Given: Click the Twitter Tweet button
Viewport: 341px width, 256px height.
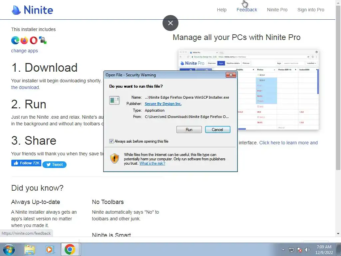Looking at the screenshot, I should pyautogui.click(x=54, y=165).
